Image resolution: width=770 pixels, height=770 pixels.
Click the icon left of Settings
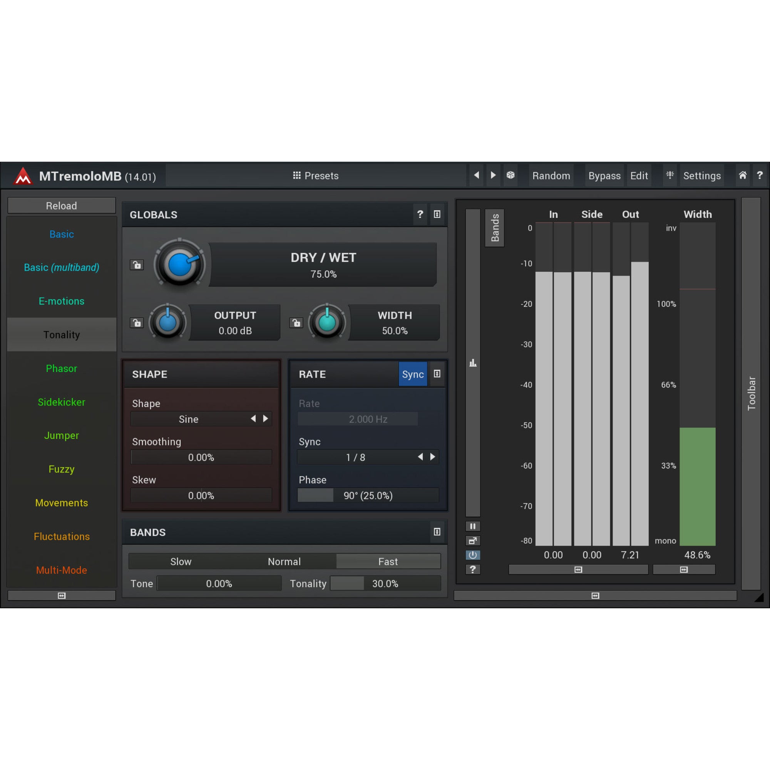[x=670, y=175]
